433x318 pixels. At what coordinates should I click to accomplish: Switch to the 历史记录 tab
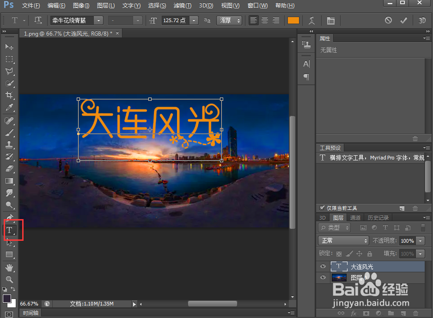point(378,218)
